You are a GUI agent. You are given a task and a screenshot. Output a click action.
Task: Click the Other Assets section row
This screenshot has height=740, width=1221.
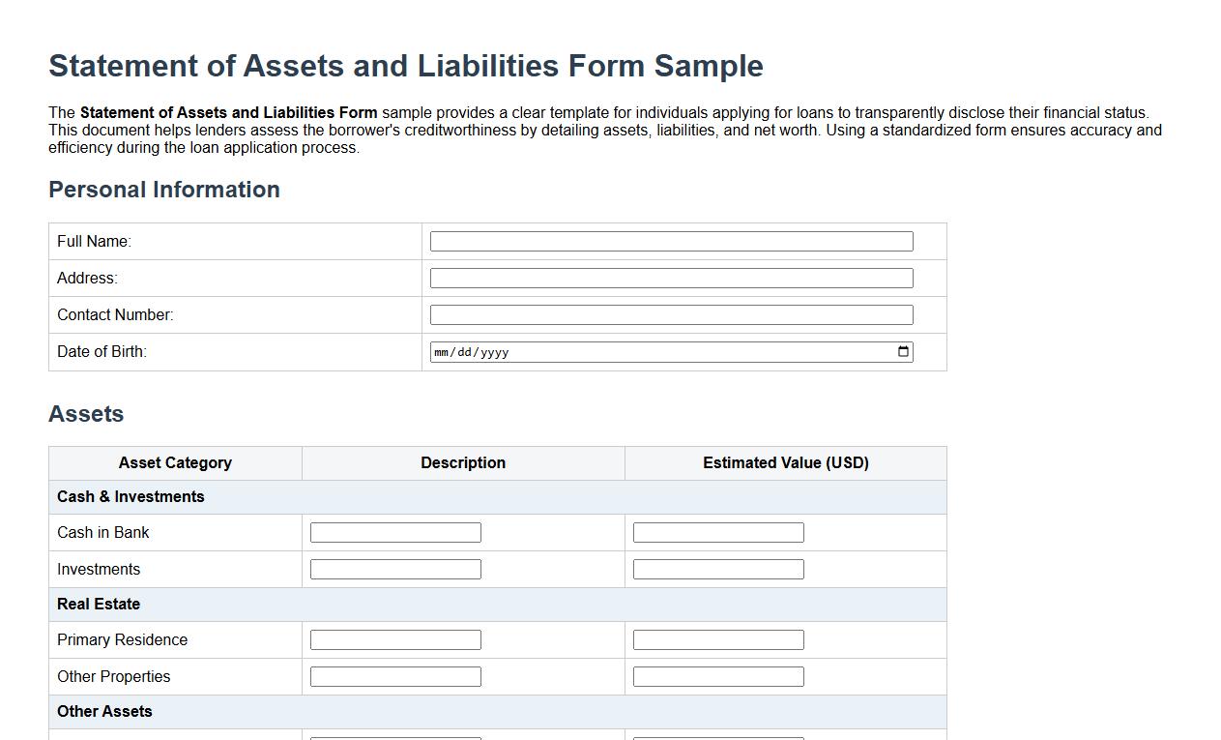498,711
